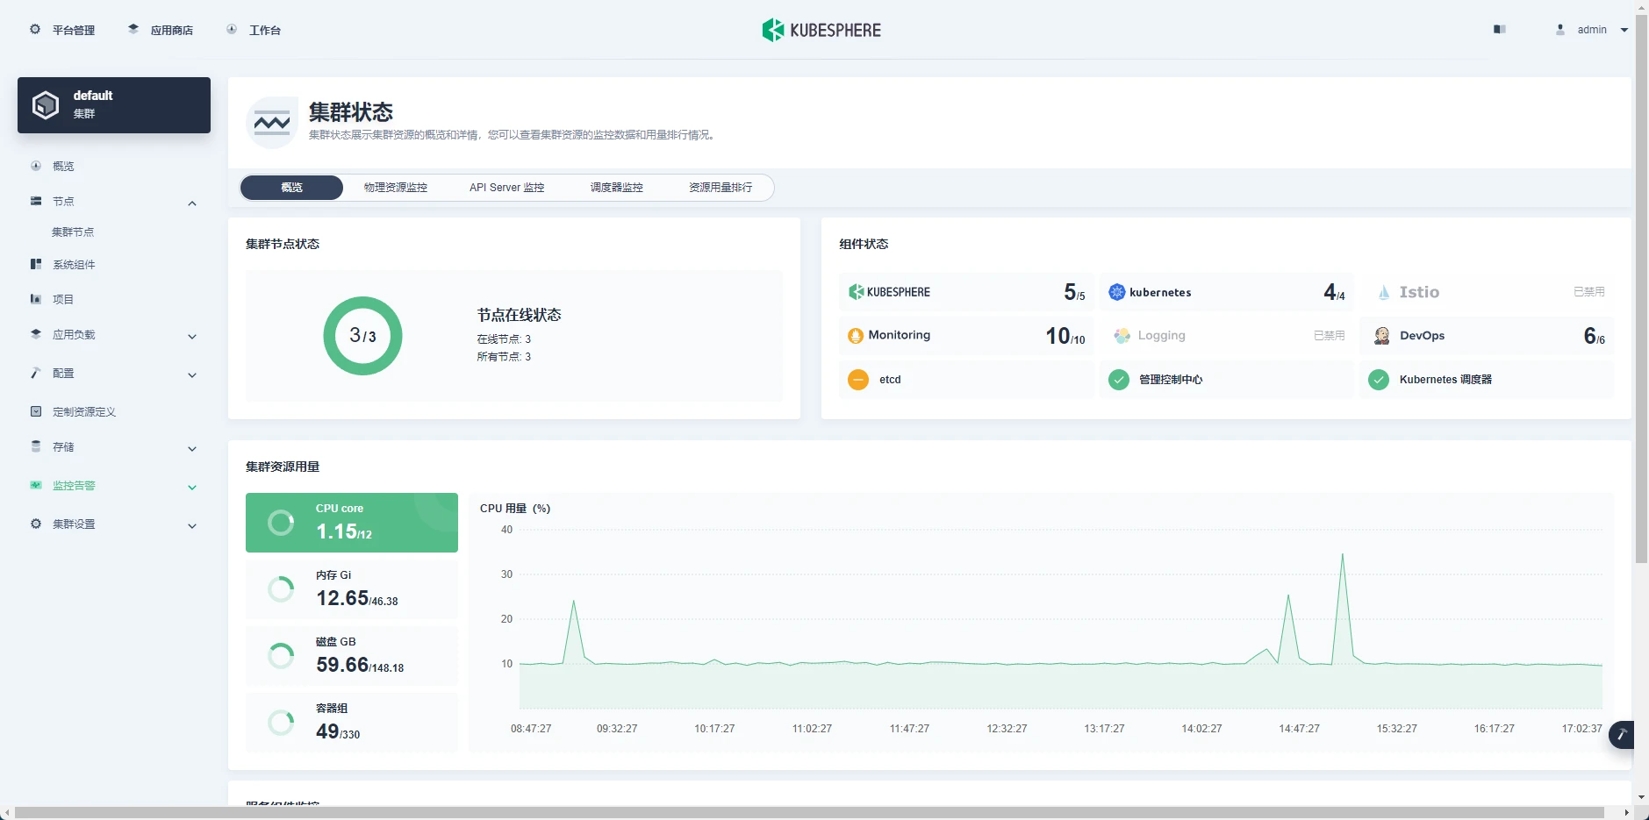1649x820 pixels.
Task: Click the 监控告警 monitor icon
Action: point(36,485)
